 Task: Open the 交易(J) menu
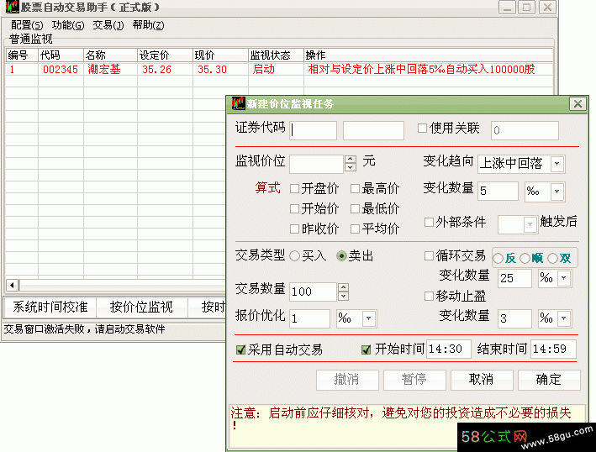tap(108, 25)
